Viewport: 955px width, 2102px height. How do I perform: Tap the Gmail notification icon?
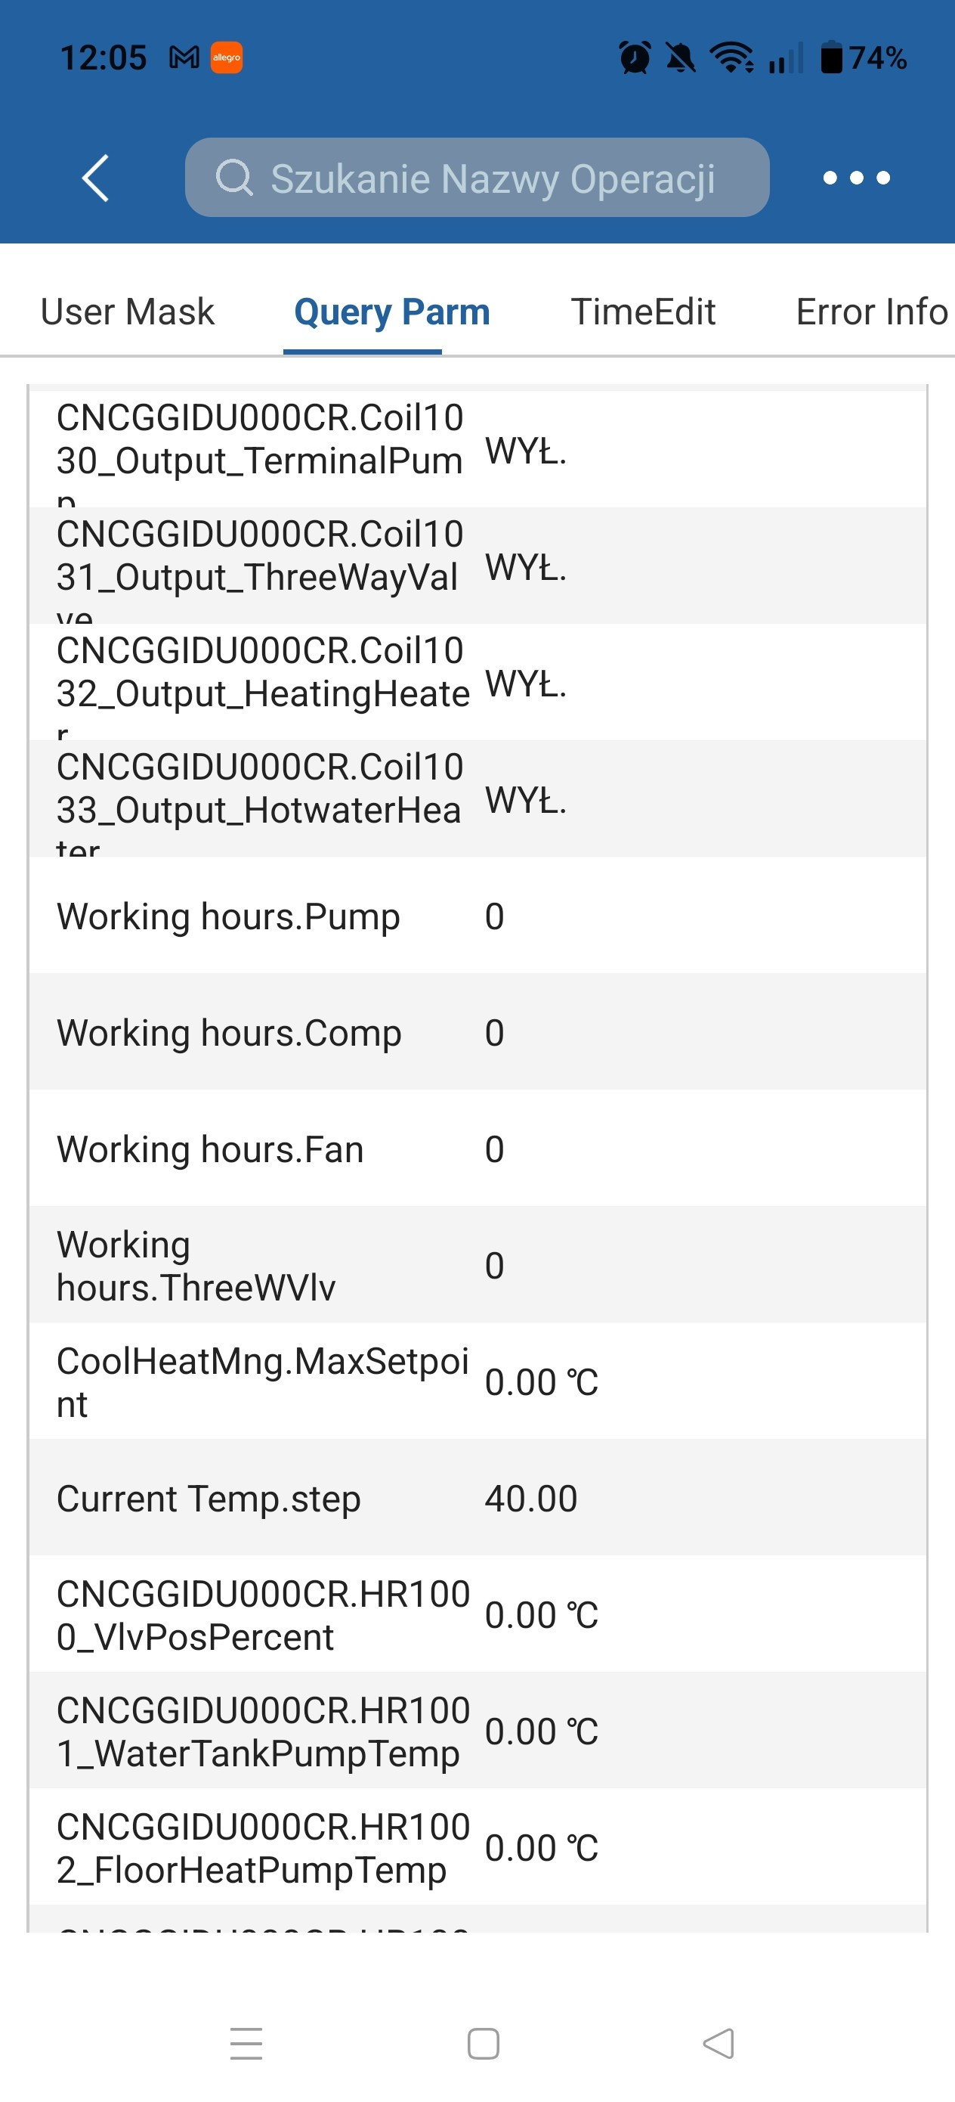[184, 57]
